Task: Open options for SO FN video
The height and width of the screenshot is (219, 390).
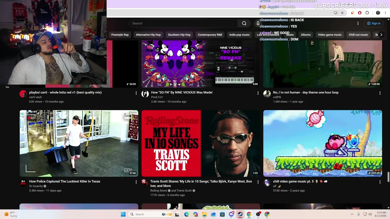Action: coord(258,93)
